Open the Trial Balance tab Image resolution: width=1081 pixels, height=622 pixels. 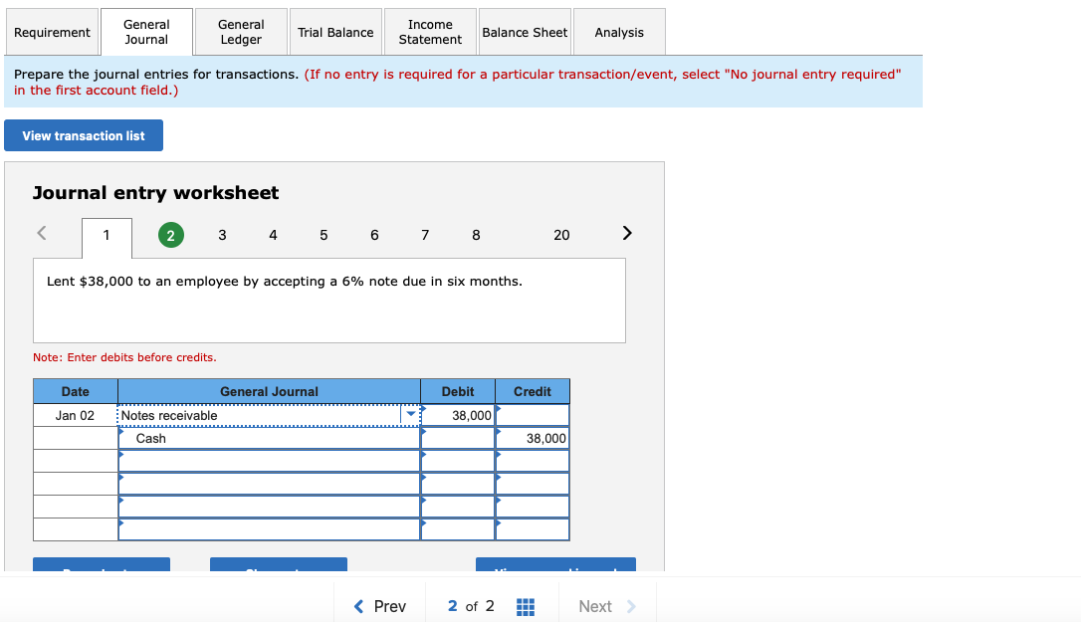(x=335, y=31)
